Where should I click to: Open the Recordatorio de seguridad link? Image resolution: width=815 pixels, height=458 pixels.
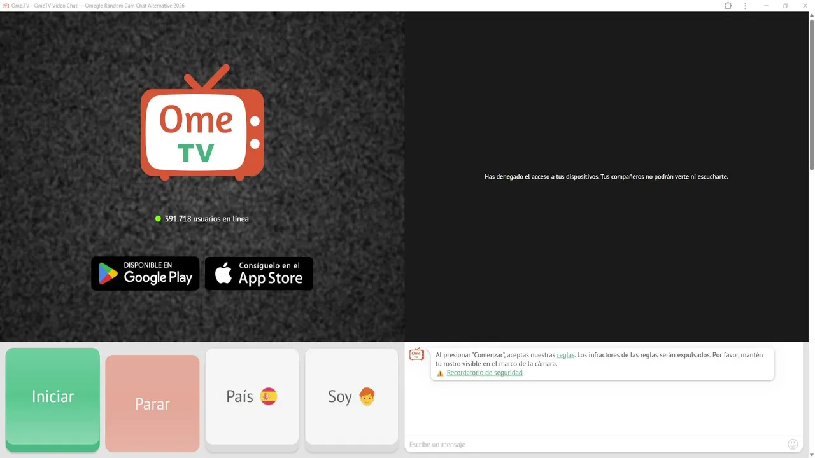pos(485,373)
